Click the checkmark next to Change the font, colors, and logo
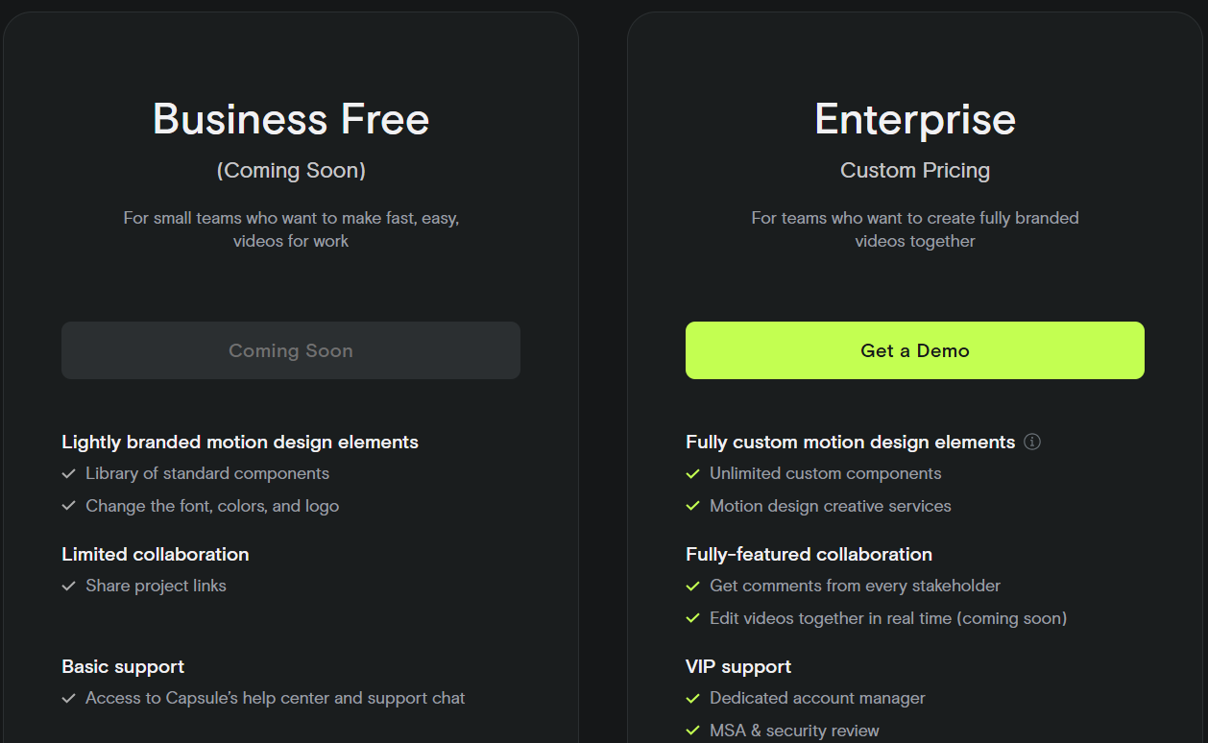 tap(69, 507)
